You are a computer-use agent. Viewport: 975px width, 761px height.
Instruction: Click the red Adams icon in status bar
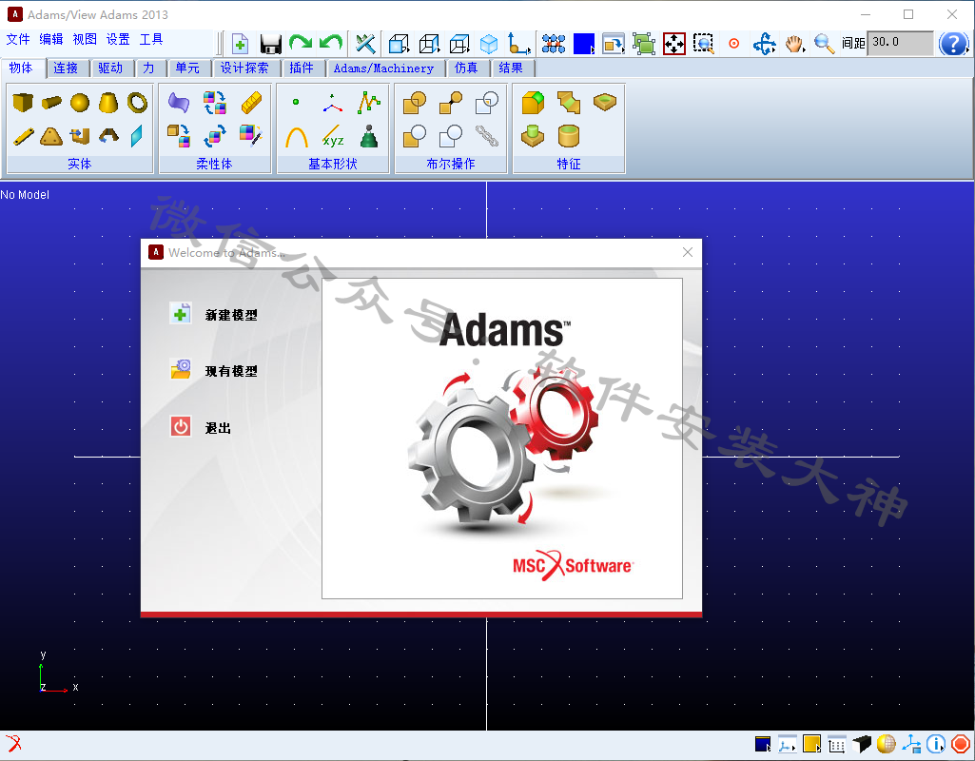[13, 743]
